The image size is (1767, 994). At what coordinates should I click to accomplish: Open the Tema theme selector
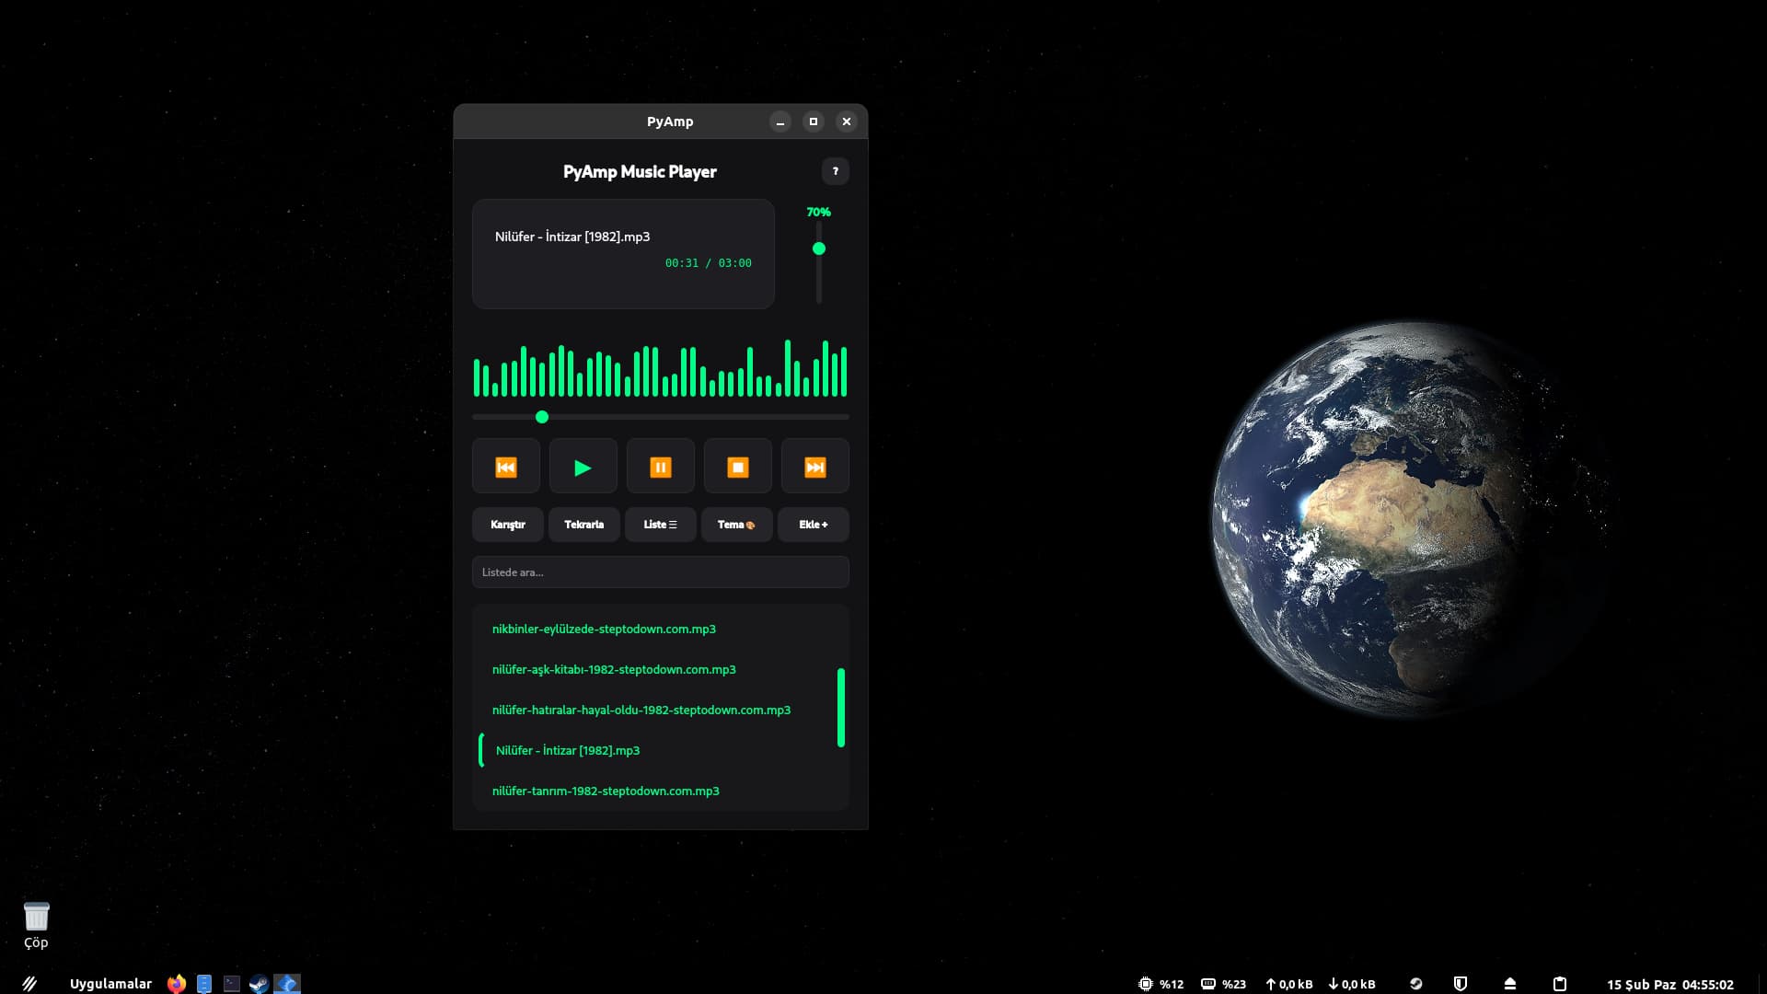tap(736, 525)
